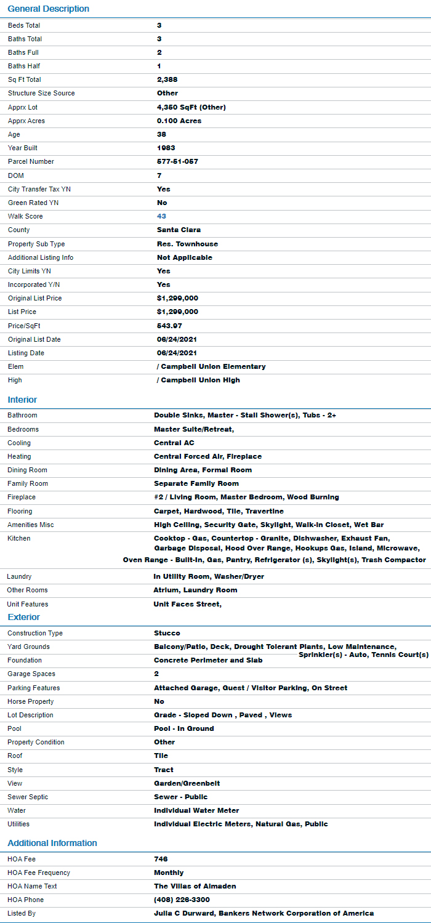Select the Listing Date label
The height and width of the screenshot is (923, 431).
(26, 353)
